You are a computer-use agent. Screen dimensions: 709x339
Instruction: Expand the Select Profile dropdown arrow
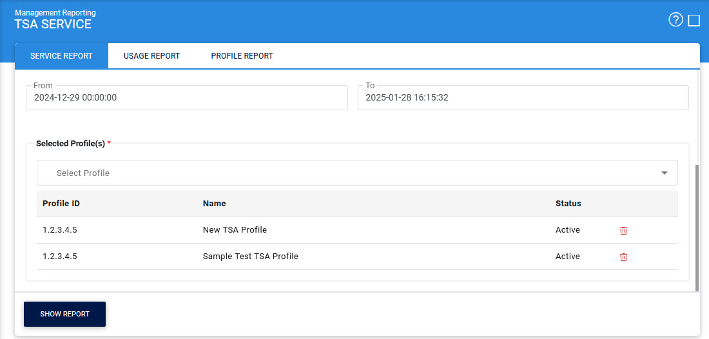[665, 173]
